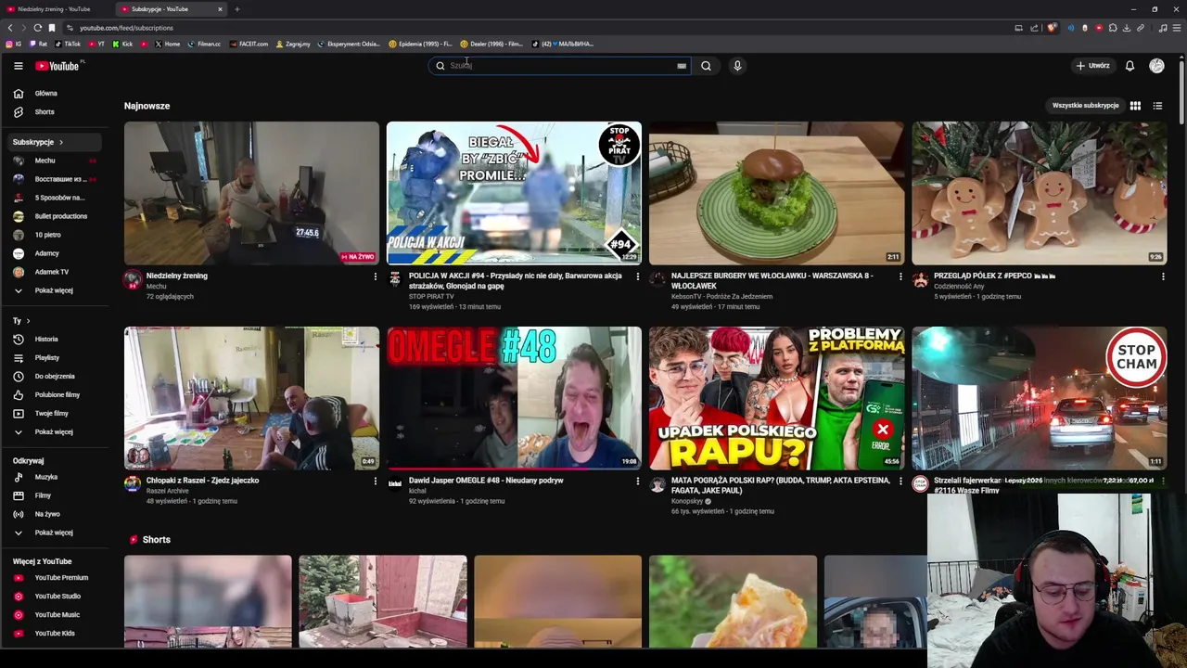Open YouTube Kids link
1187x668 pixels.
point(57,634)
